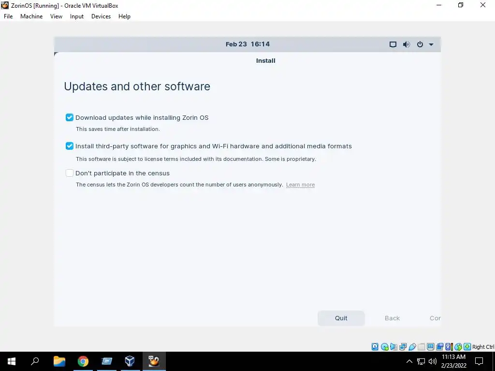The image size is (495, 371).
Task: Click the VirtualBox USB devices icon
Action: click(412, 347)
